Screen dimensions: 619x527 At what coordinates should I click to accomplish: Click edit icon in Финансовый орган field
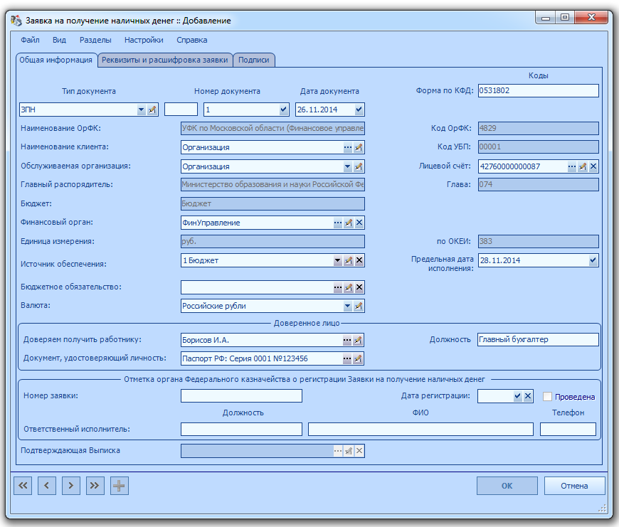click(x=349, y=223)
